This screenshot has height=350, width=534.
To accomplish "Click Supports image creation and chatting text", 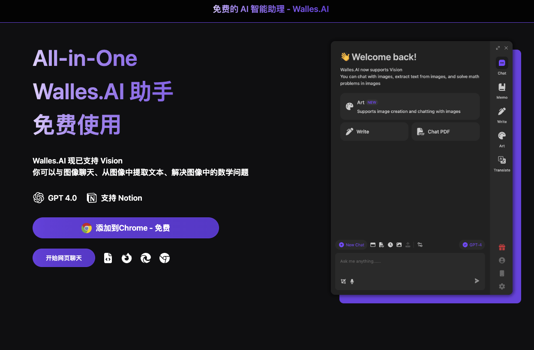I will pos(409,111).
